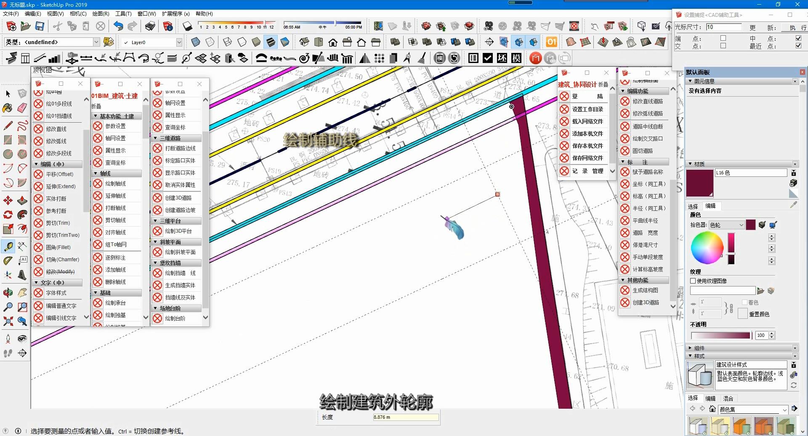This screenshot has width=808, height=436.
Task: Pick the Paint Bucket tool
Action: (8, 108)
